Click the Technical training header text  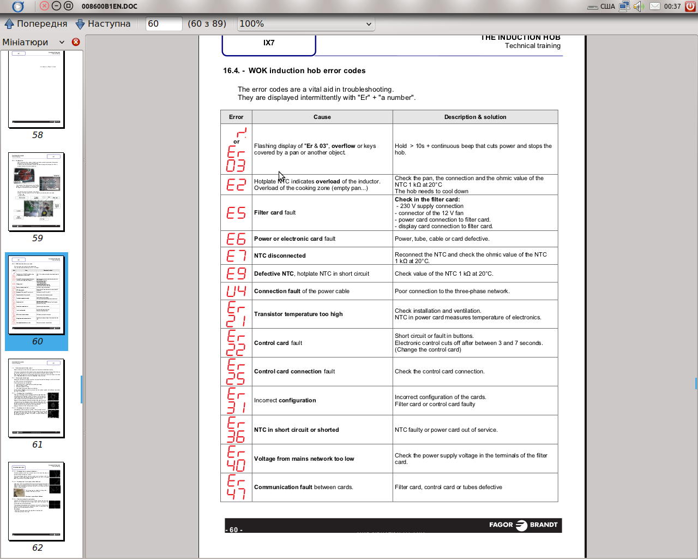[533, 46]
